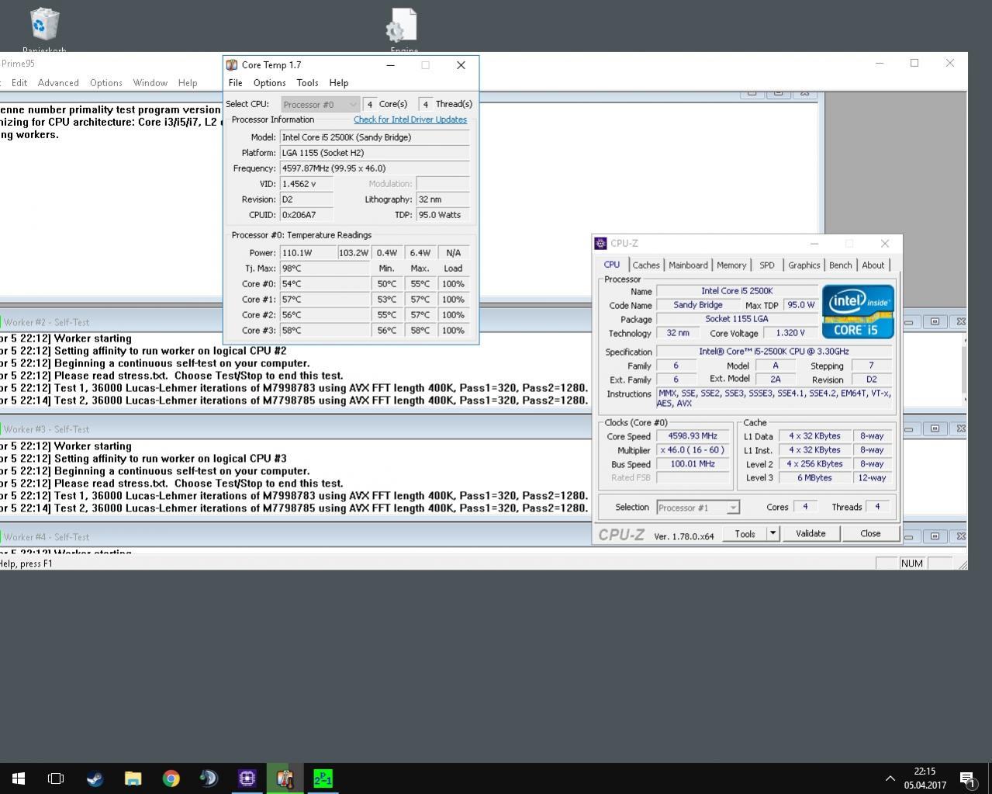The height and width of the screenshot is (794, 992).
Task: Switch to the Caches tab in CPU-Z
Action: pos(645,265)
